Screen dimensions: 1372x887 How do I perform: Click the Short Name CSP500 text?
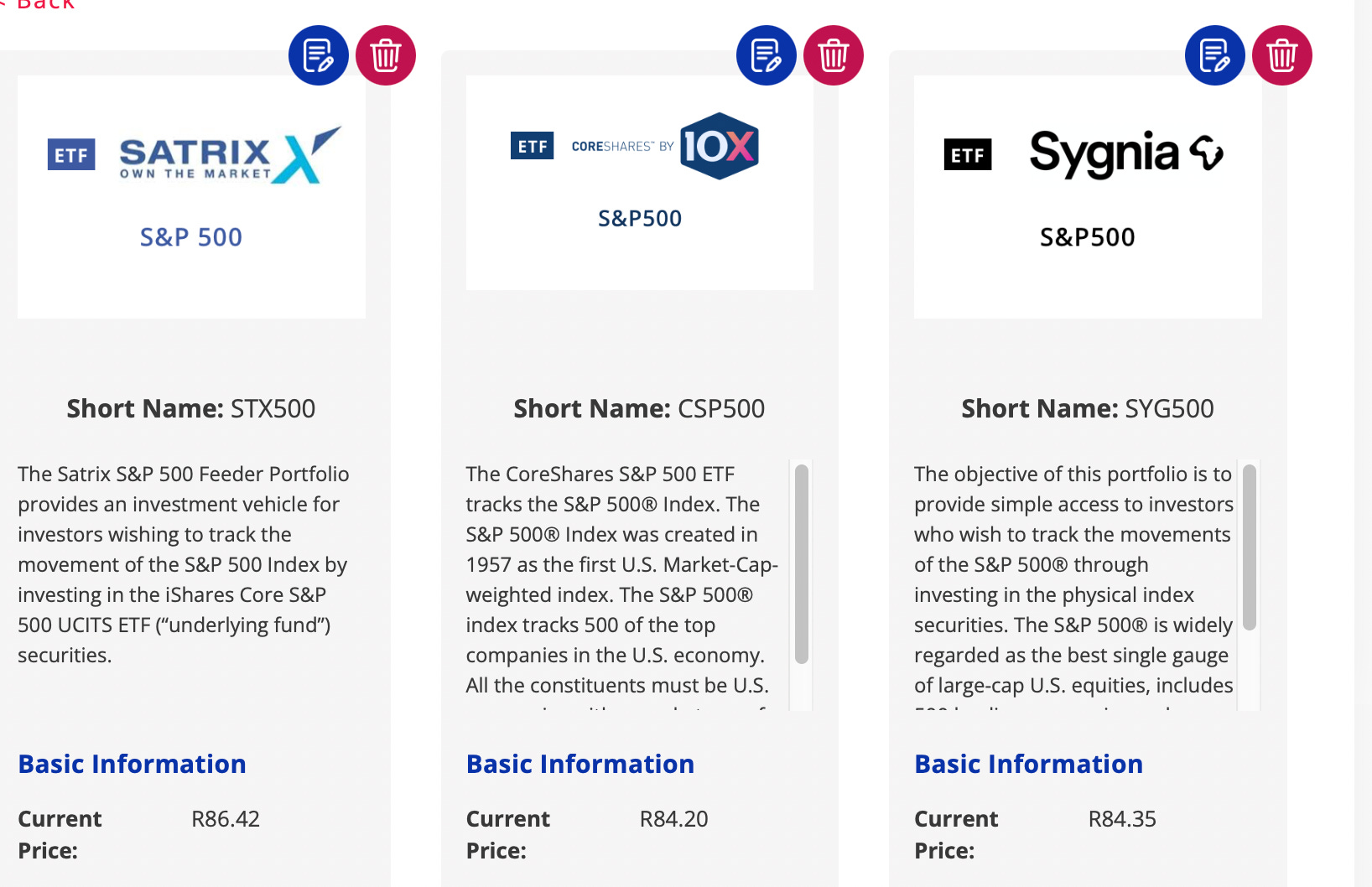[x=640, y=408]
